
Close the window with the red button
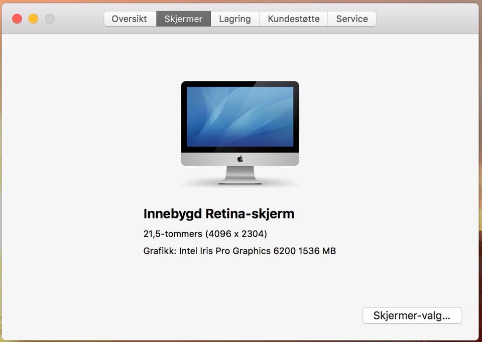pos(17,19)
